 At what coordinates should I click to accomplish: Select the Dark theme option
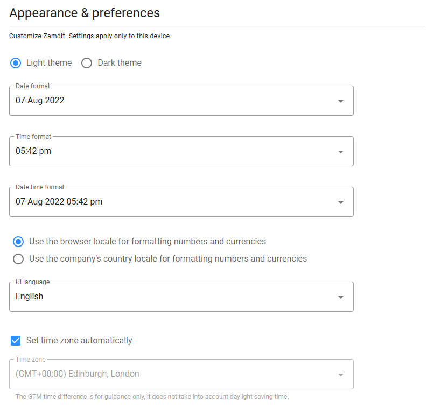[87, 63]
